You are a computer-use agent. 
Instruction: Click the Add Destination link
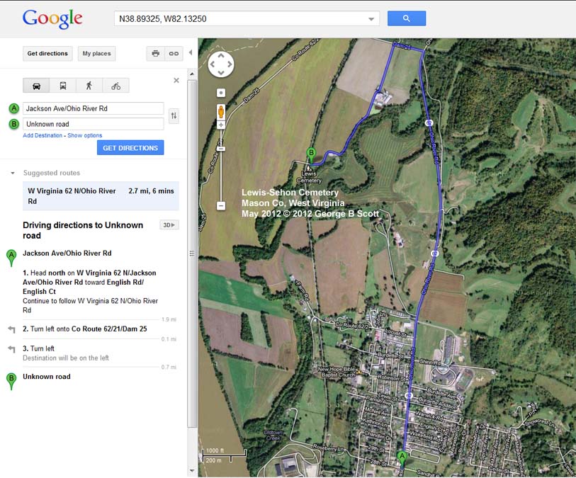coord(43,135)
